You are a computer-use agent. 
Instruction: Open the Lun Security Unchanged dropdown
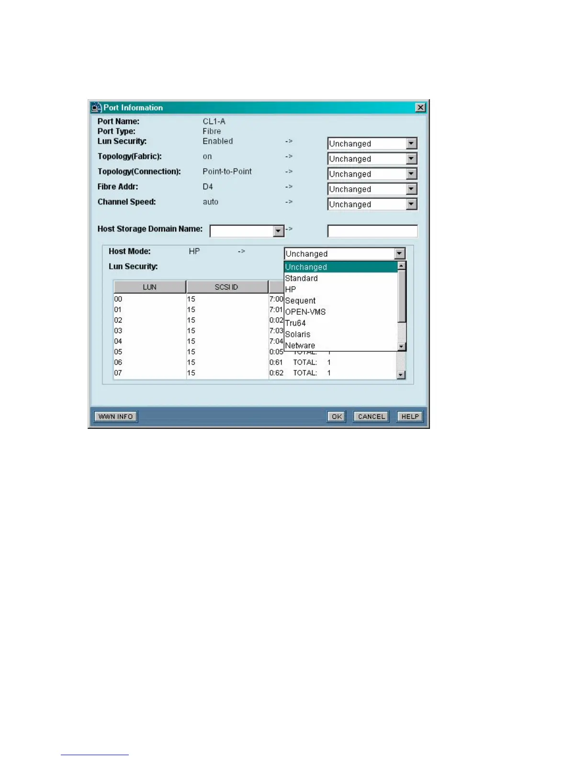(x=412, y=144)
